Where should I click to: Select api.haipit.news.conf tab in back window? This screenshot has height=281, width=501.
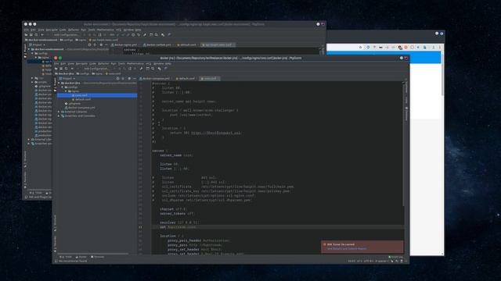coord(217,45)
